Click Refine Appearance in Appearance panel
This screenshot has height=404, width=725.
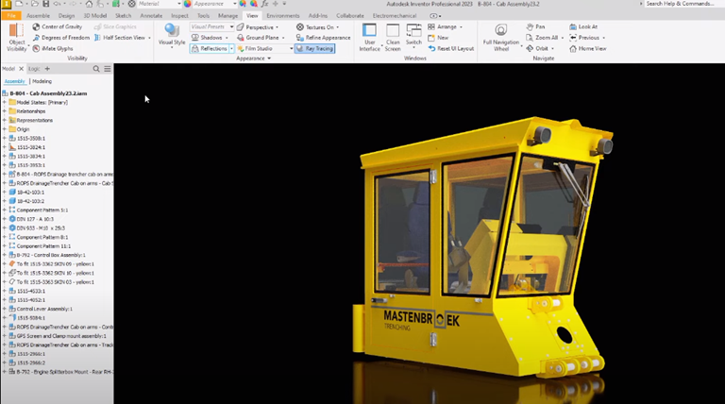pyautogui.click(x=323, y=38)
